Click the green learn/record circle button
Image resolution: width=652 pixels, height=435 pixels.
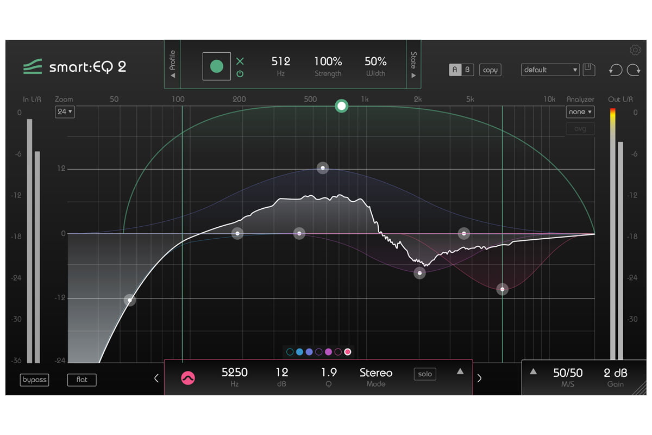[x=216, y=66]
